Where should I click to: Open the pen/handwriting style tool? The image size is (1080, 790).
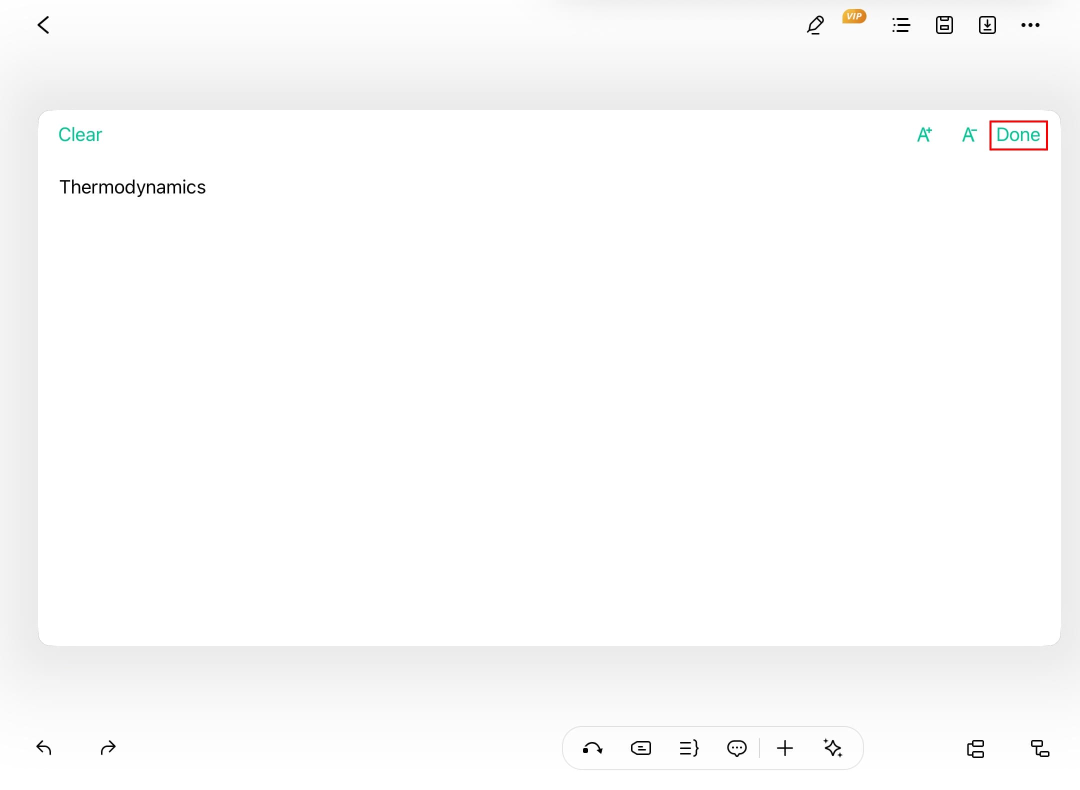coord(815,25)
